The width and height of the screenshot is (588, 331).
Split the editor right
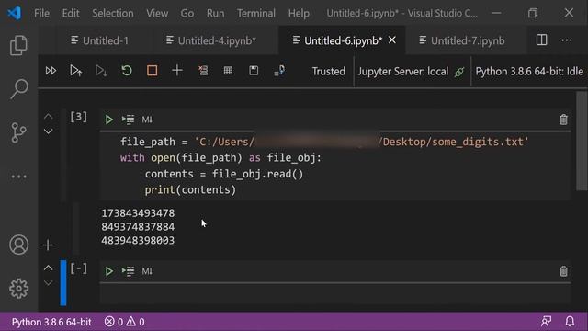pyautogui.click(x=541, y=40)
